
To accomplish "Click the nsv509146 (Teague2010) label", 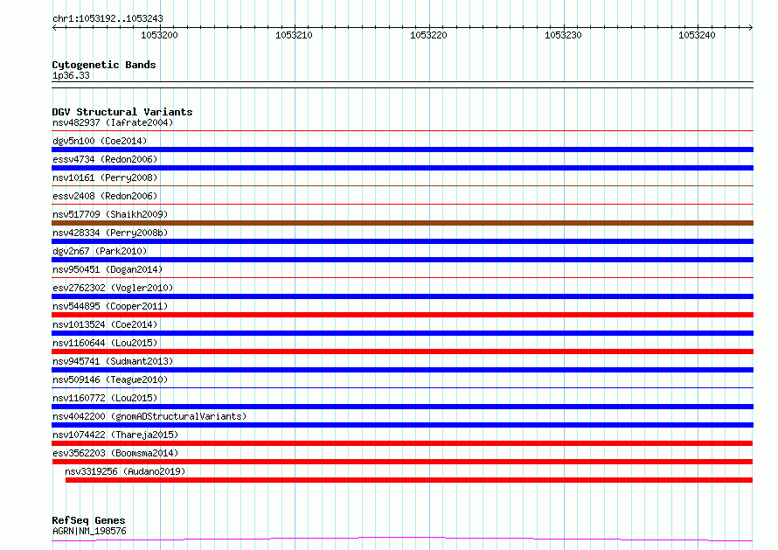I will (110, 379).
